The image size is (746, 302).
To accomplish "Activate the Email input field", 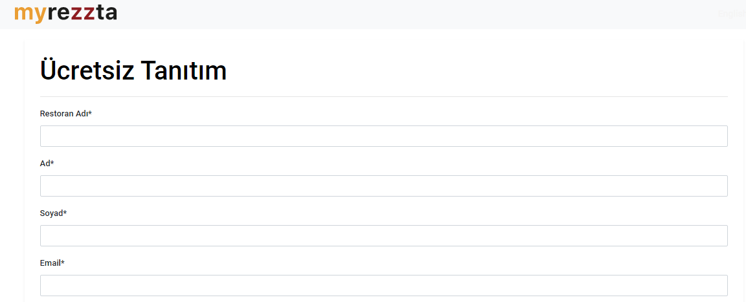I will (384, 285).
